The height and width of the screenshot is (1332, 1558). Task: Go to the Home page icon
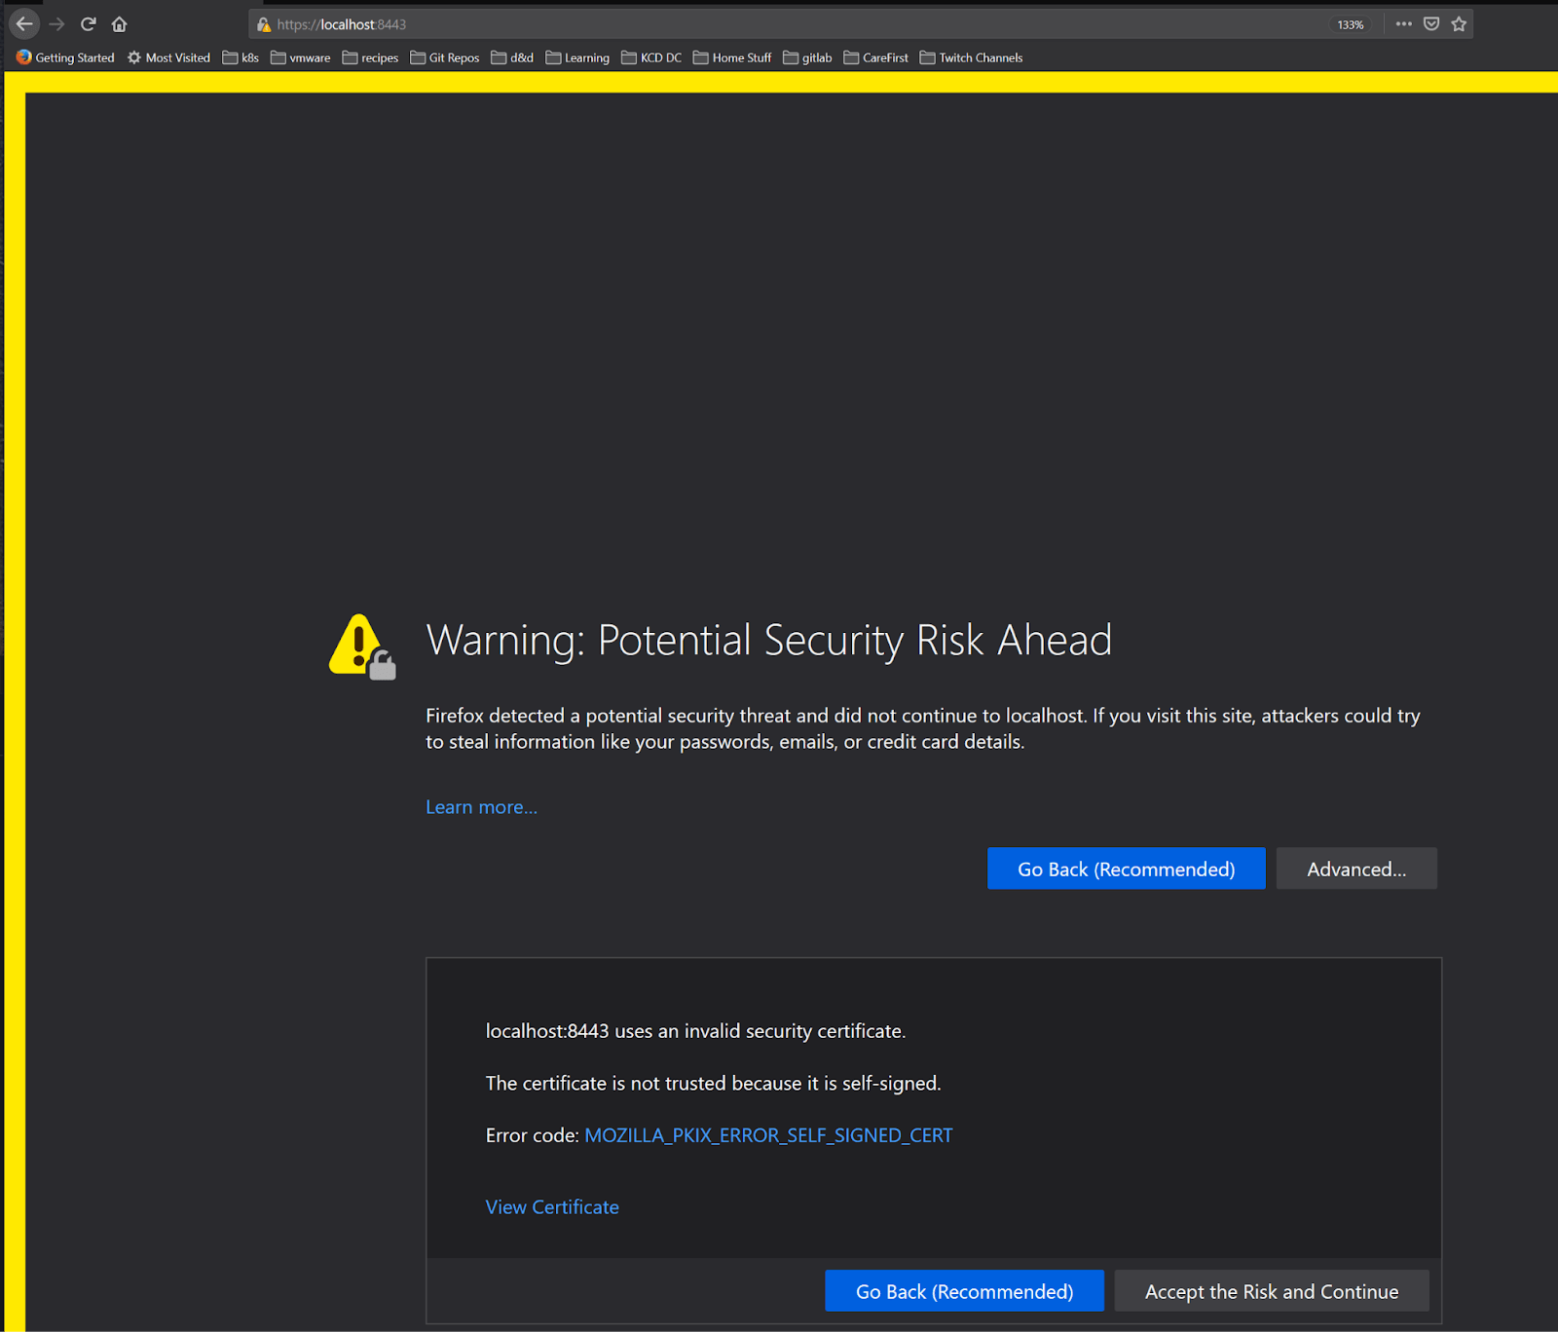click(119, 24)
